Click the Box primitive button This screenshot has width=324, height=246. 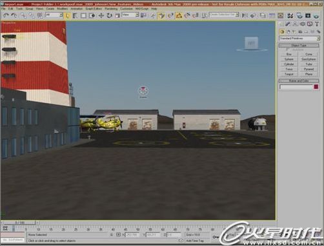pos(289,54)
